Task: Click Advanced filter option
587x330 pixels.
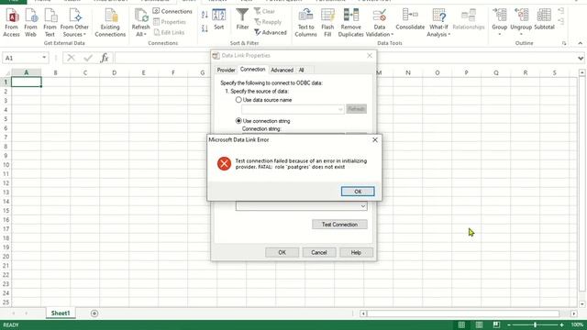Action: click(x=271, y=33)
